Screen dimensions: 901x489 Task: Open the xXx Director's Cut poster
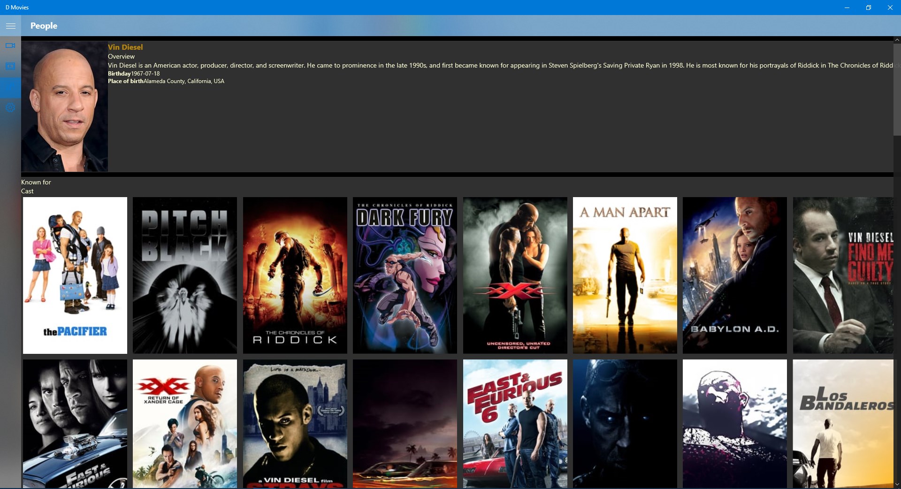tap(514, 275)
